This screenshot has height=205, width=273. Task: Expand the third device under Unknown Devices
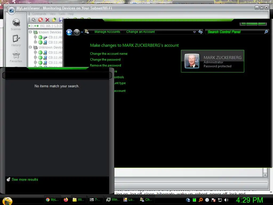[35, 62]
